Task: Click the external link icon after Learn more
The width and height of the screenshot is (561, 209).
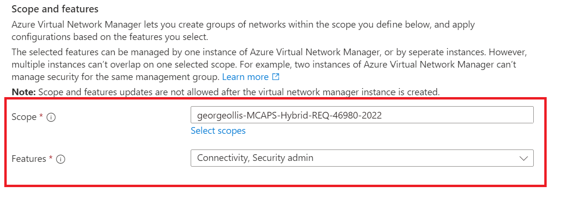Action: pyautogui.click(x=276, y=77)
